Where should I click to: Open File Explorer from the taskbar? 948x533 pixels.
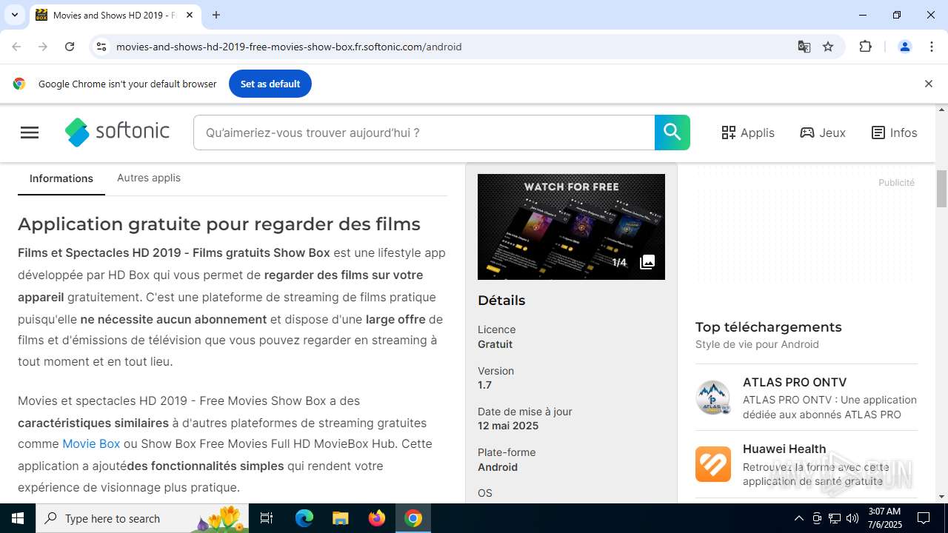pyautogui.click(x=340, y=518)
